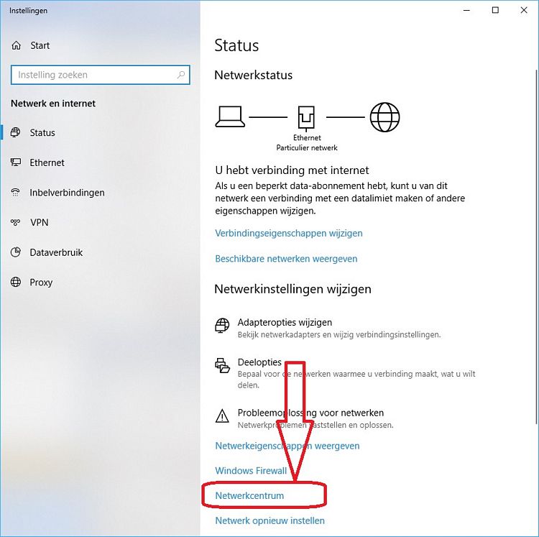The height and width of the screenshot is (537, 539).
Task: Click the Proxy globe icon
Action: point(16,282)
